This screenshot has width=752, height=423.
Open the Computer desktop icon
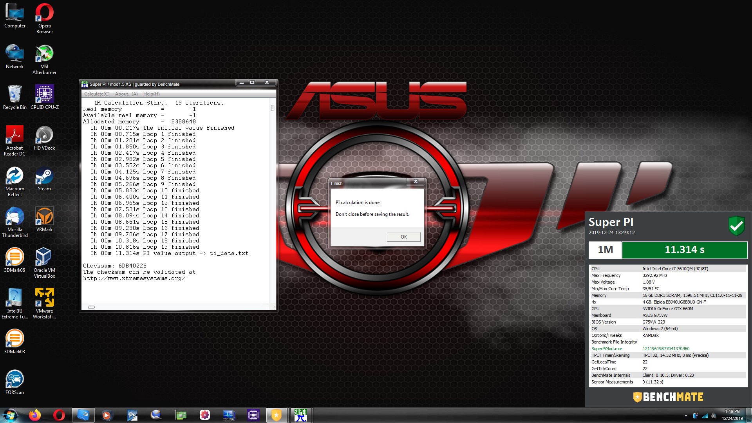(x=15, y=16)
